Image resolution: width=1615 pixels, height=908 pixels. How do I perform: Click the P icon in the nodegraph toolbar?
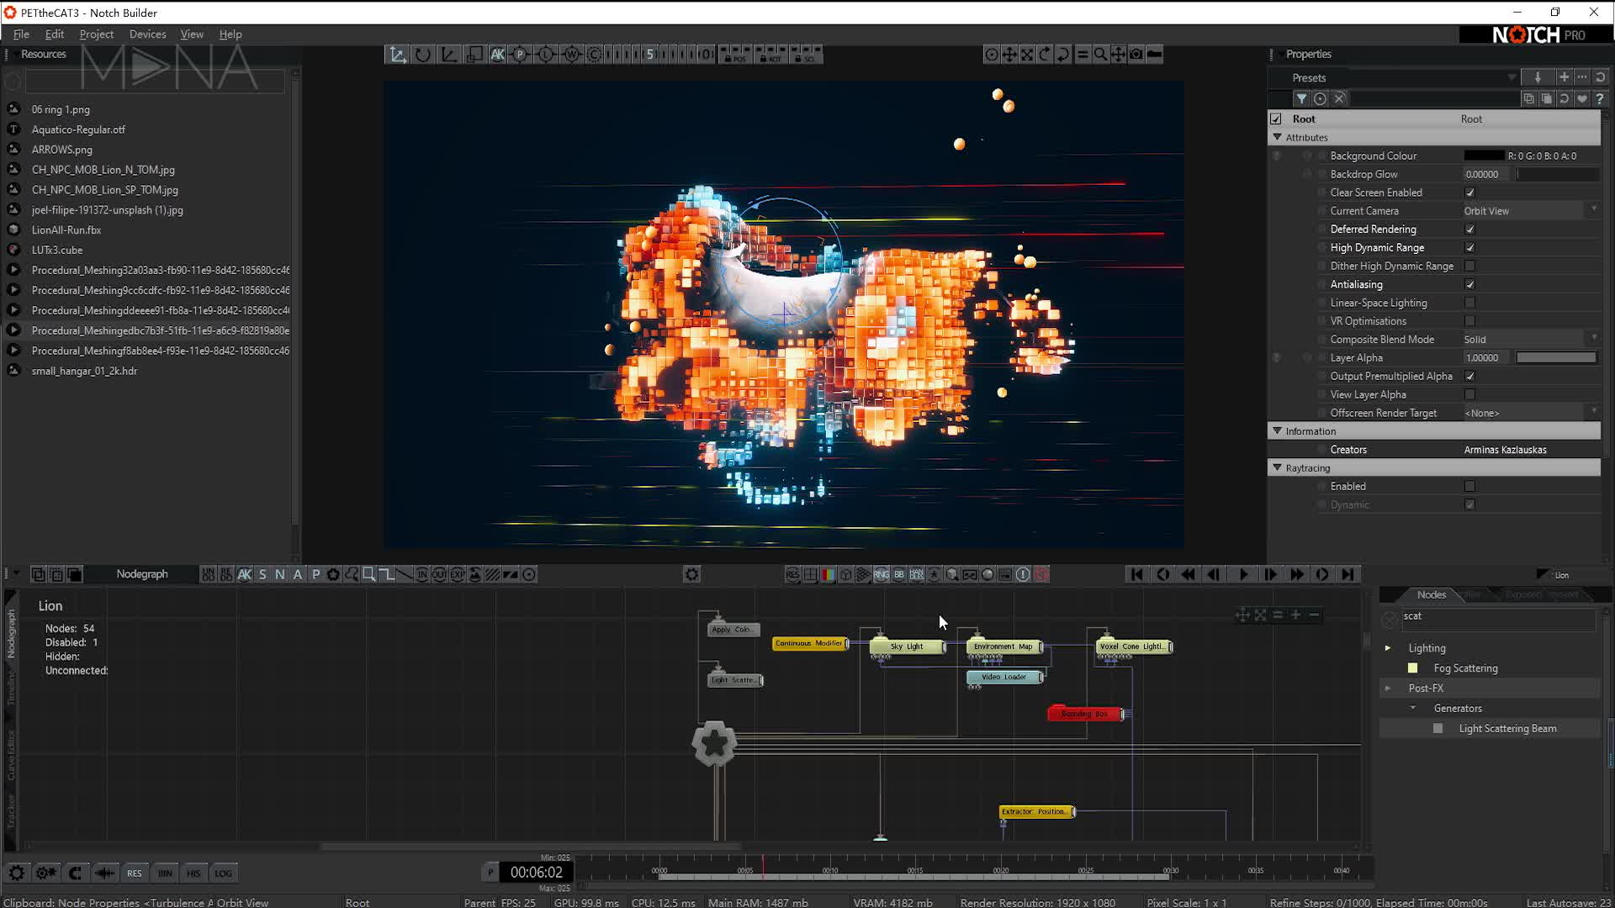(315, 574)
